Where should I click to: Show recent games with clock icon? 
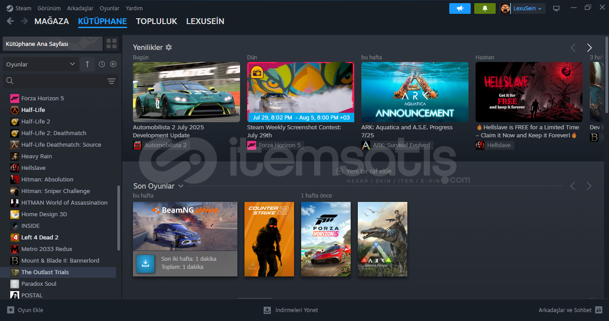[x=102, y=64]
